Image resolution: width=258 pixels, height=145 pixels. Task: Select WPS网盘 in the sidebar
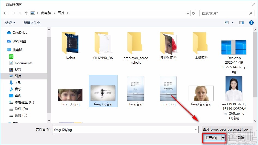coord(16,41)
